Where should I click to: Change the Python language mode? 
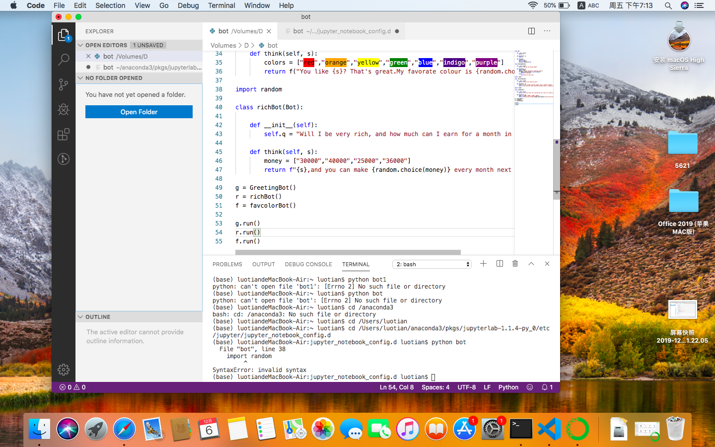[508, 387]
